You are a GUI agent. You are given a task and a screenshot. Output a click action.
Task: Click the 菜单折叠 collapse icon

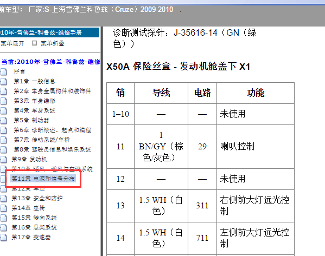point(34,43)
